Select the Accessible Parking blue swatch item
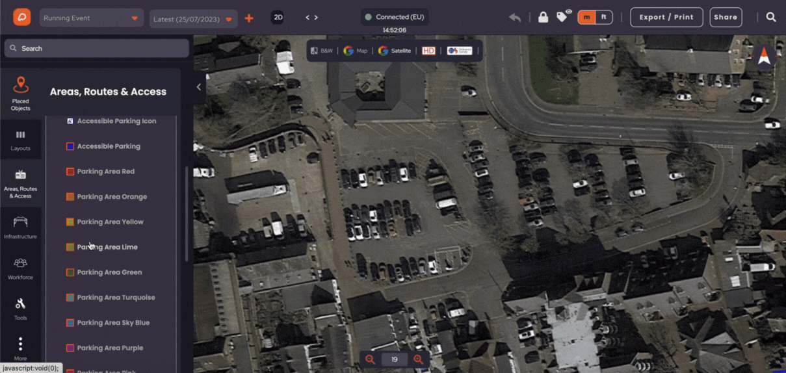The image size is (786, 373). coord(104,146)
